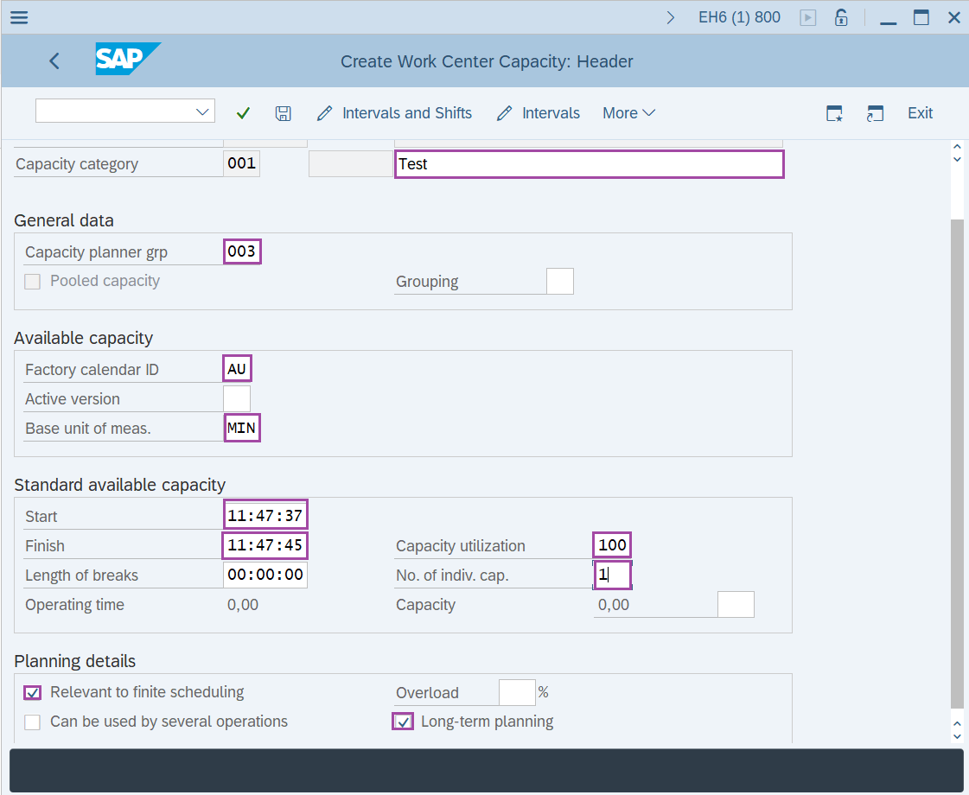The image size is (969, 795).
Task: Open Intervals and Shifts
Action: (395, 113)
